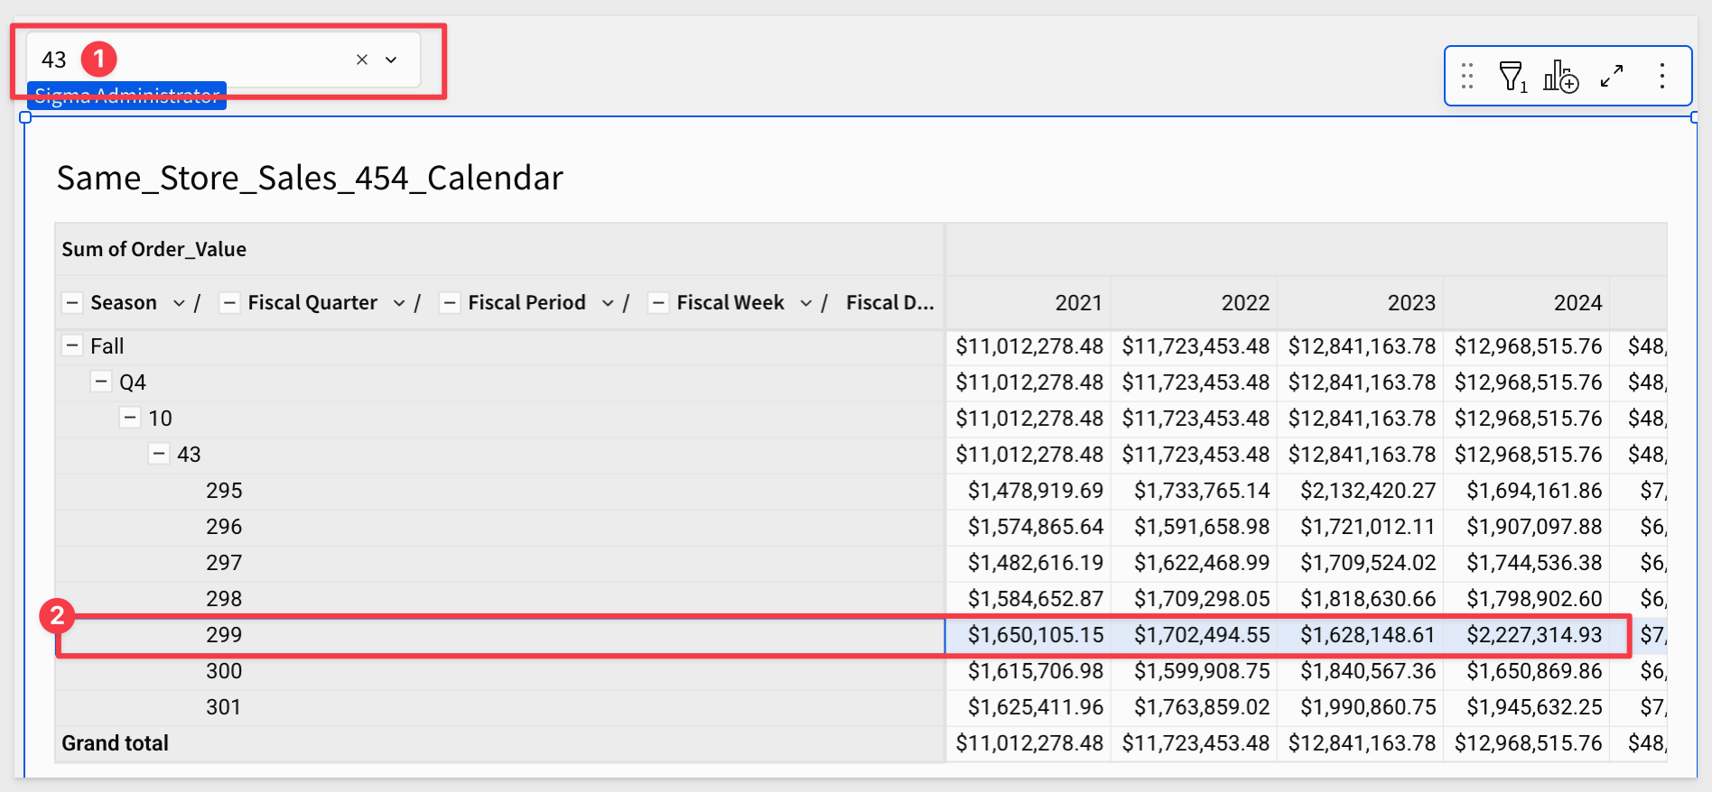Click the Same_Store_Sales_454_Calendar title
Screen dimensions: 1712x792
coord(310,179)
